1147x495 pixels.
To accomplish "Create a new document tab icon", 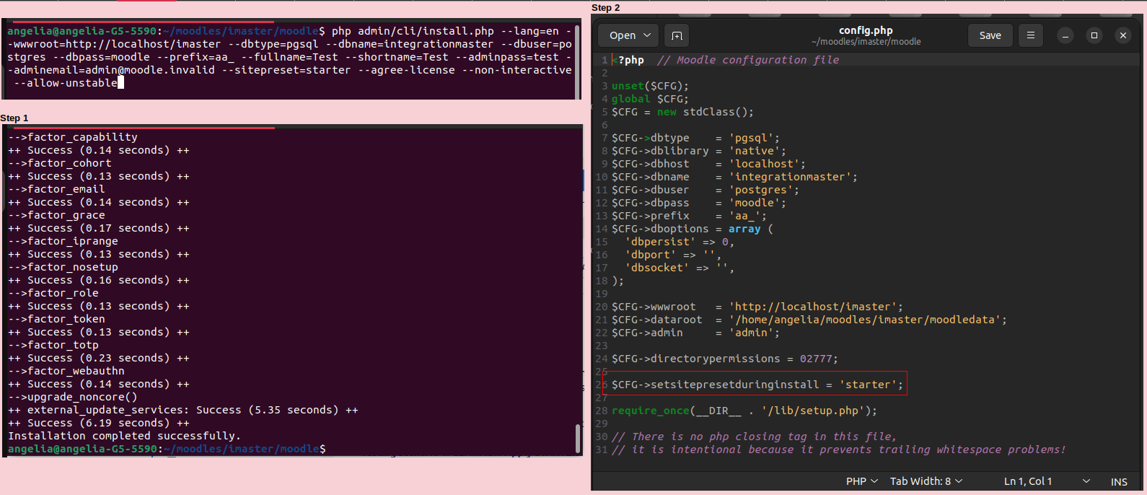I will click(x=677, y=35).
